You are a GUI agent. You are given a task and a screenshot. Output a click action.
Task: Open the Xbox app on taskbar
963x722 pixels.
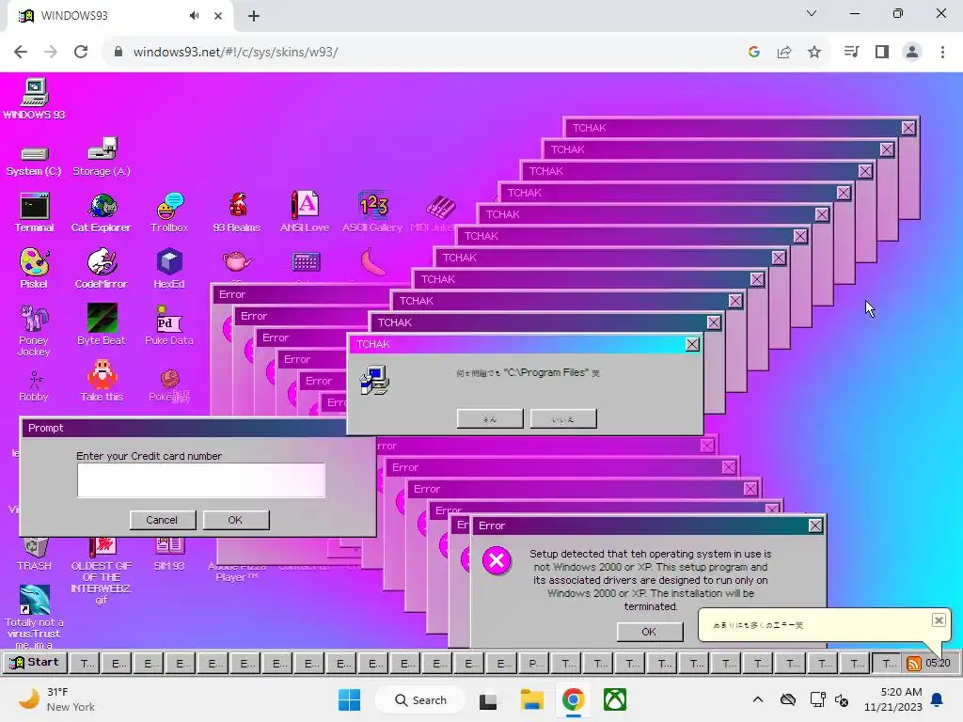[x=615, y=699]
